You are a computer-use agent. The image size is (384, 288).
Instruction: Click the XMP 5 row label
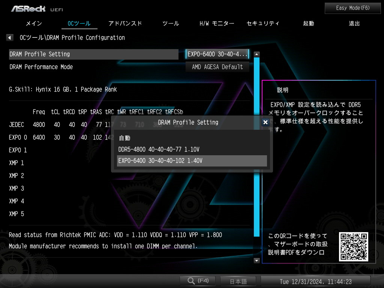coord(16,214)
